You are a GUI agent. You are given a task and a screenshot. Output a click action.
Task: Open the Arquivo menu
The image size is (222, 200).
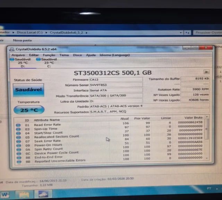pos(18,55)
